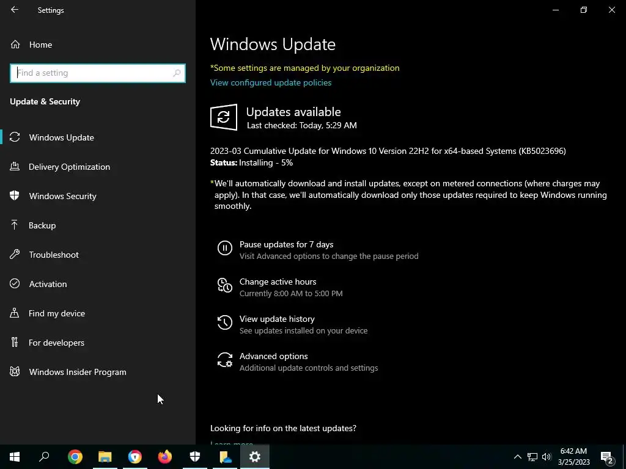Open Change active hours
The width and height of the screenshot is (626, 469).
click(x=278, y=282)
